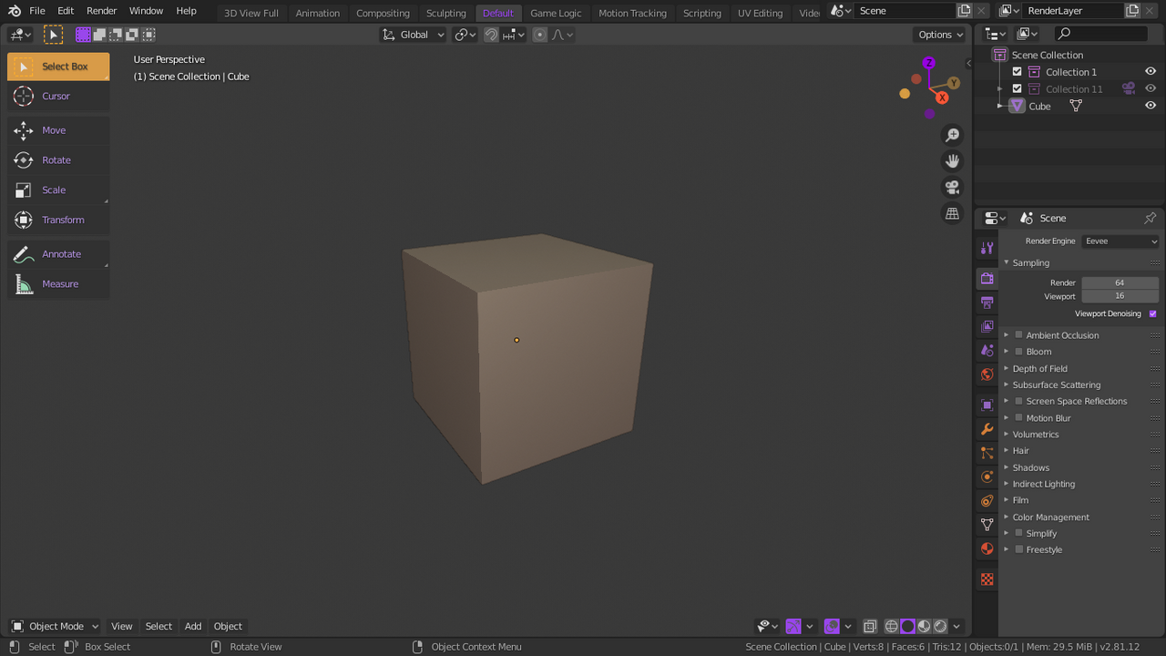
Task: Hide Collection 1 with eye icon
Action: tap(1151, 72)
